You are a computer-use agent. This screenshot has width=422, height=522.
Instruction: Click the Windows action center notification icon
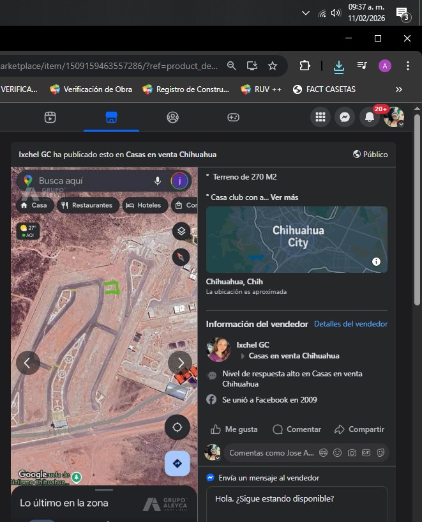[x=403, y=14]
